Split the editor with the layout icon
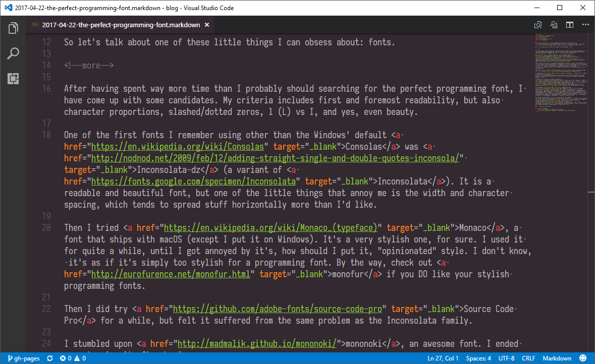 point(570,25)
